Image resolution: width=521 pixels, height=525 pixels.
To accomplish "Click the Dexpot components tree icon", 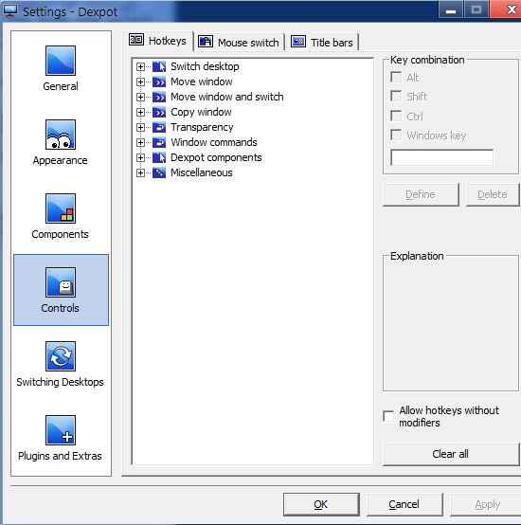I will (159, 157).
